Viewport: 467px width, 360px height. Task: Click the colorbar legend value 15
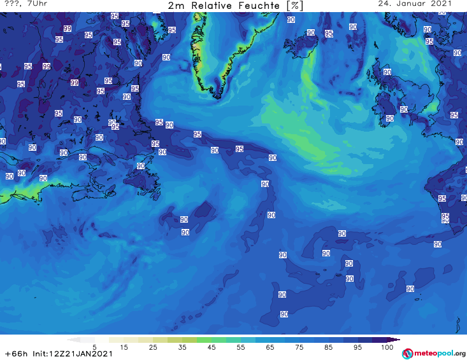(x=124, y=347)
